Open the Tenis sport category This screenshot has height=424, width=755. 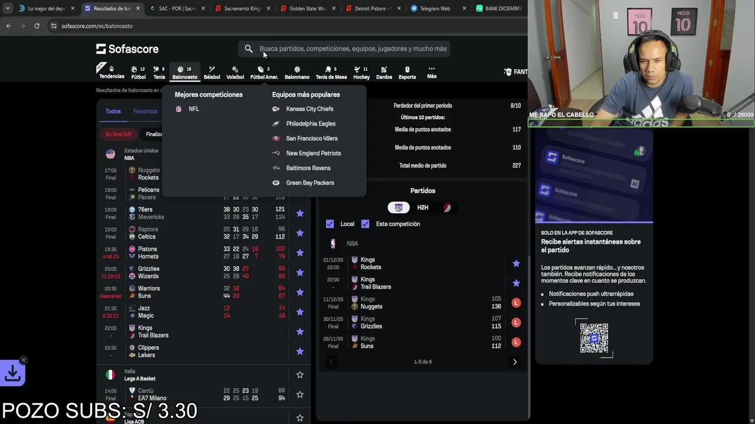[159, 72]
